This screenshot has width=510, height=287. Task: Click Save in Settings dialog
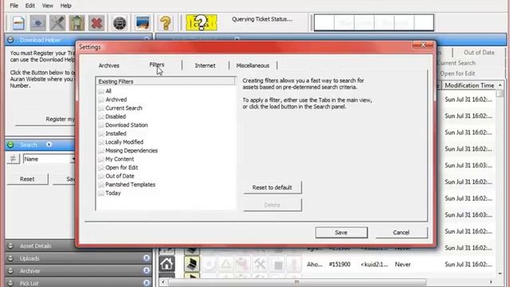(x=341, y=232)
